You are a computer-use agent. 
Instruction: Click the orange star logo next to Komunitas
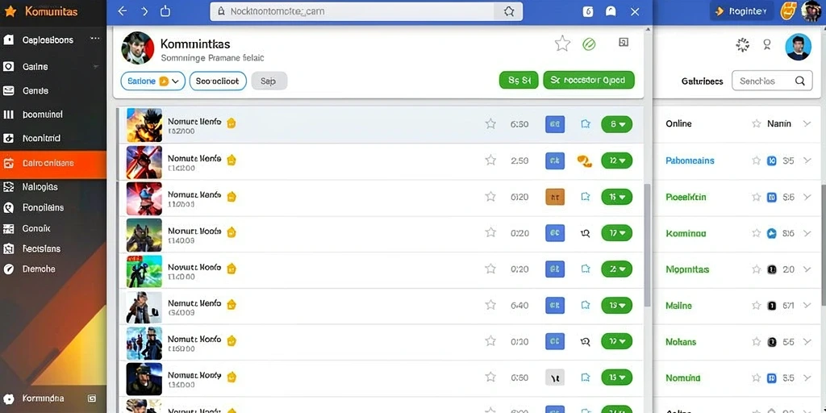pos(10,11)
